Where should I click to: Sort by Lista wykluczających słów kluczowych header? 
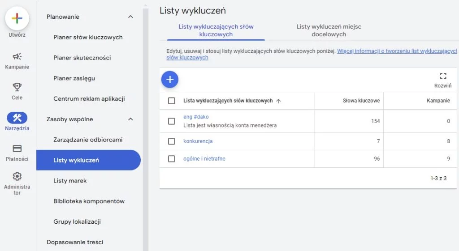(x=228, y=101)
